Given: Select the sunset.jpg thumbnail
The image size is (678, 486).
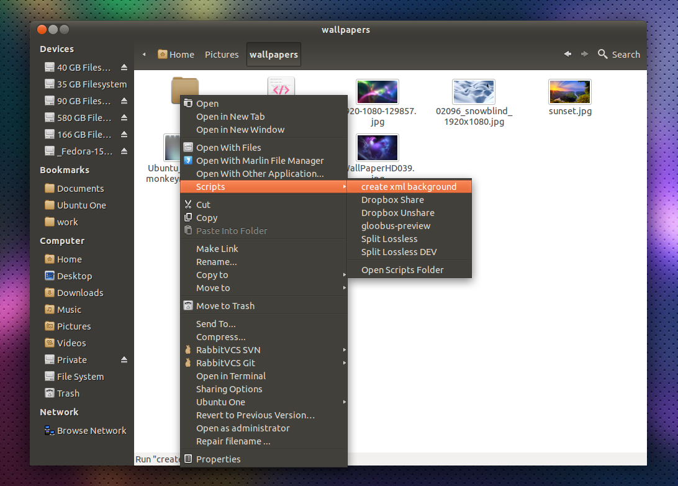Looking at the screenshot, I should pyautogui.click(x=569, y=90).
